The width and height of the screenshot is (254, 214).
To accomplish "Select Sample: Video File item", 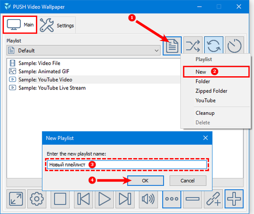I will click(x=39, y=63).
